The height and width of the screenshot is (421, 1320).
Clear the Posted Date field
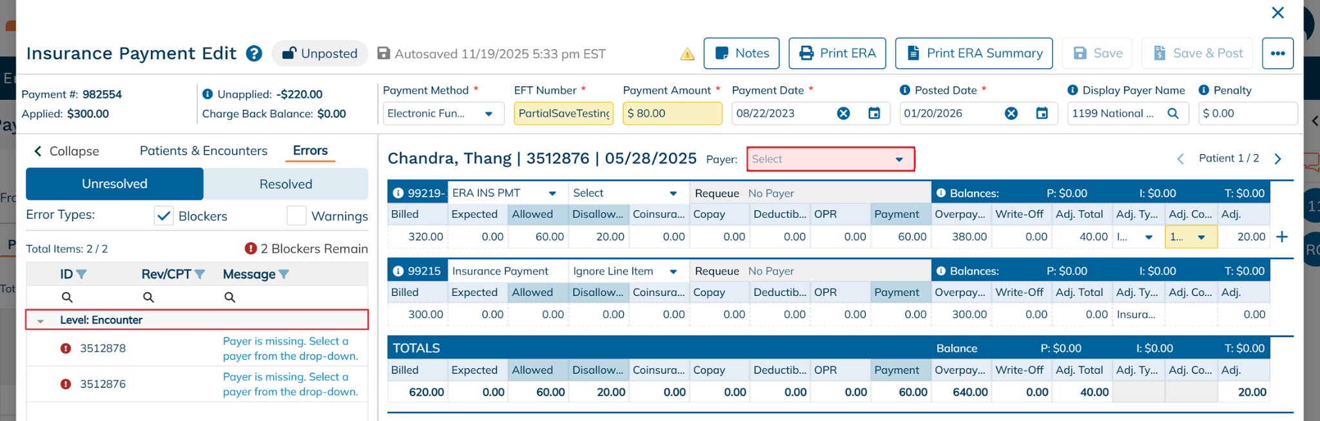pos(1011,113)
